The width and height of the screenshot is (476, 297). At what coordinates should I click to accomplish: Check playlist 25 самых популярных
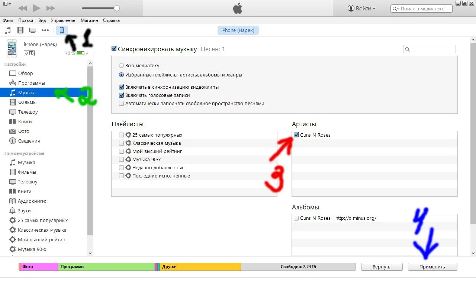(121, 135)
